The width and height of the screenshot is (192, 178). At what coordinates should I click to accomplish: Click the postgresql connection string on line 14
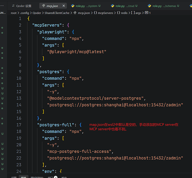[x=115, y=105]
